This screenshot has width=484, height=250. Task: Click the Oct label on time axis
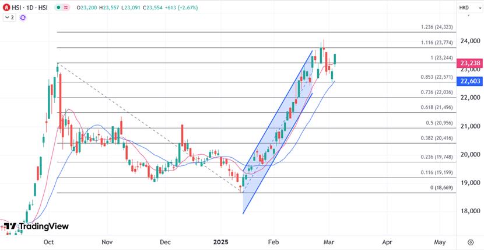tap(49, 241)
